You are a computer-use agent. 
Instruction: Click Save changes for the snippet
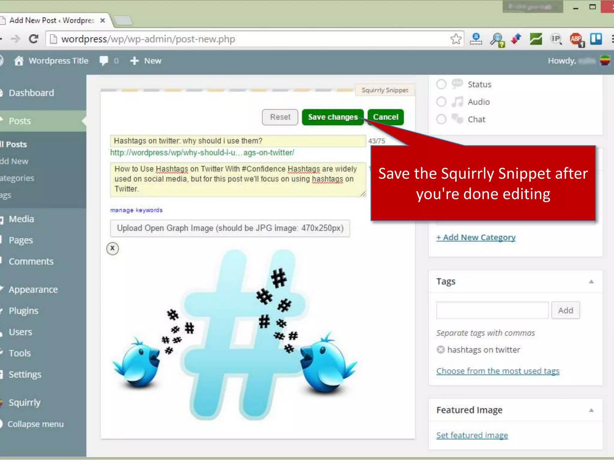[333, 117]
